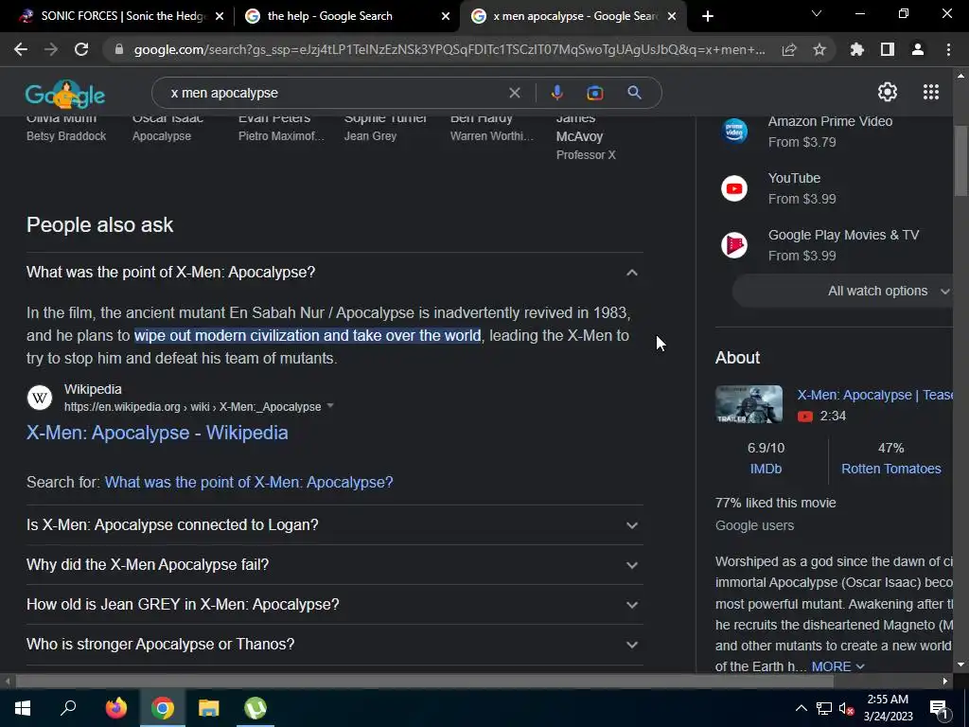Play the trailer thumbnail
969x727 pixels.
tap(749, 404)
